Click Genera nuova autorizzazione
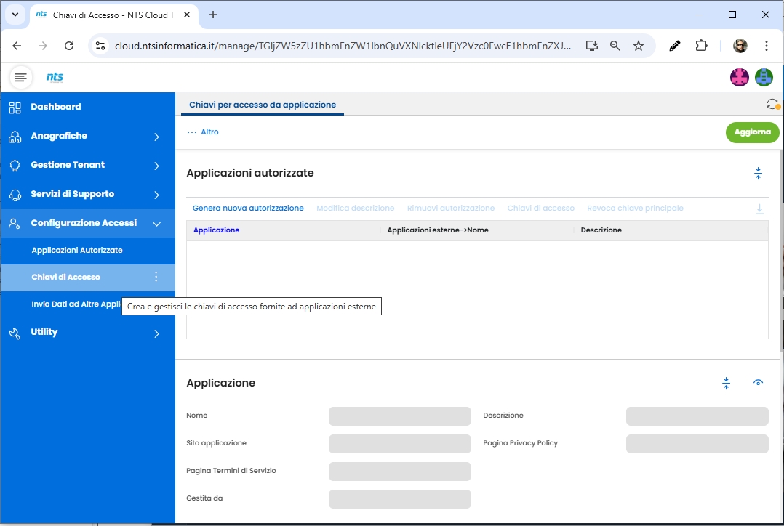 [x=248, y=209]
